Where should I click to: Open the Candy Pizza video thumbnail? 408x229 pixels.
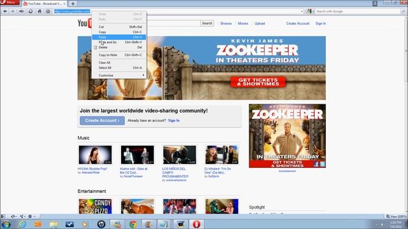coord(95,206)
